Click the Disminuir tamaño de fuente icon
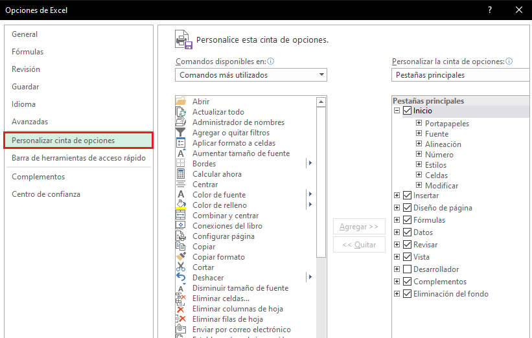Viewport: 532px width, 338px height. coord(181,288)
